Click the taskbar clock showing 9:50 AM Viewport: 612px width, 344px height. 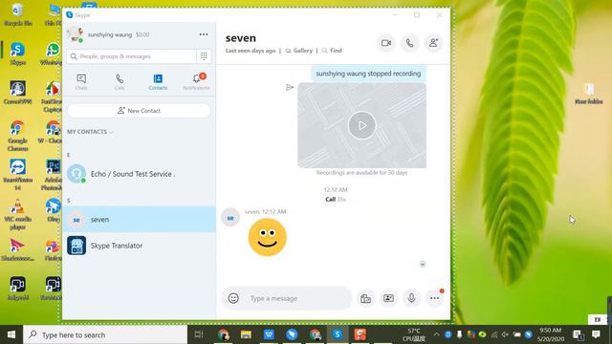click(551, 334)
